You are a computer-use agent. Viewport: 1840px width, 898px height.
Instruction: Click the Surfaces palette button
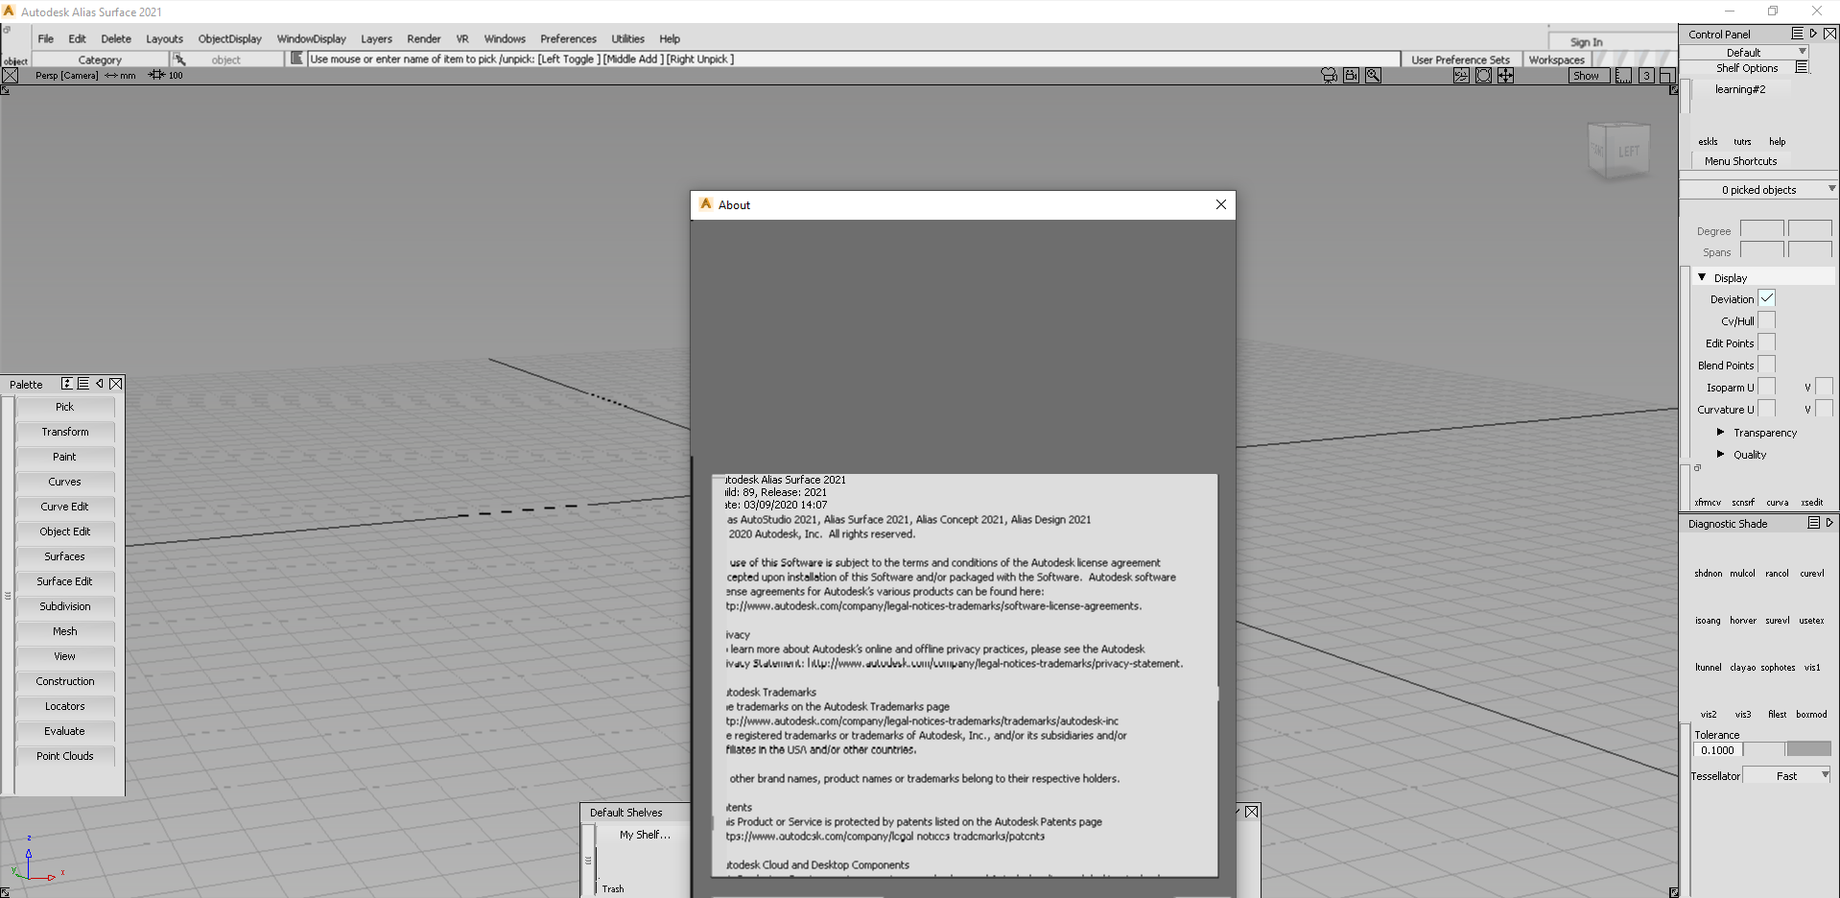[64, 556]
